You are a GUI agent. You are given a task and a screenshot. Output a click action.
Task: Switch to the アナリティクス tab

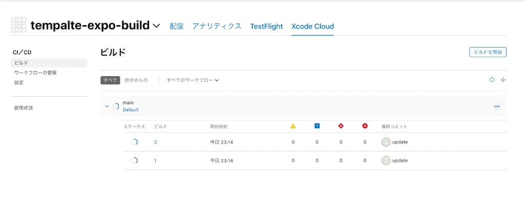coord(217,26)
